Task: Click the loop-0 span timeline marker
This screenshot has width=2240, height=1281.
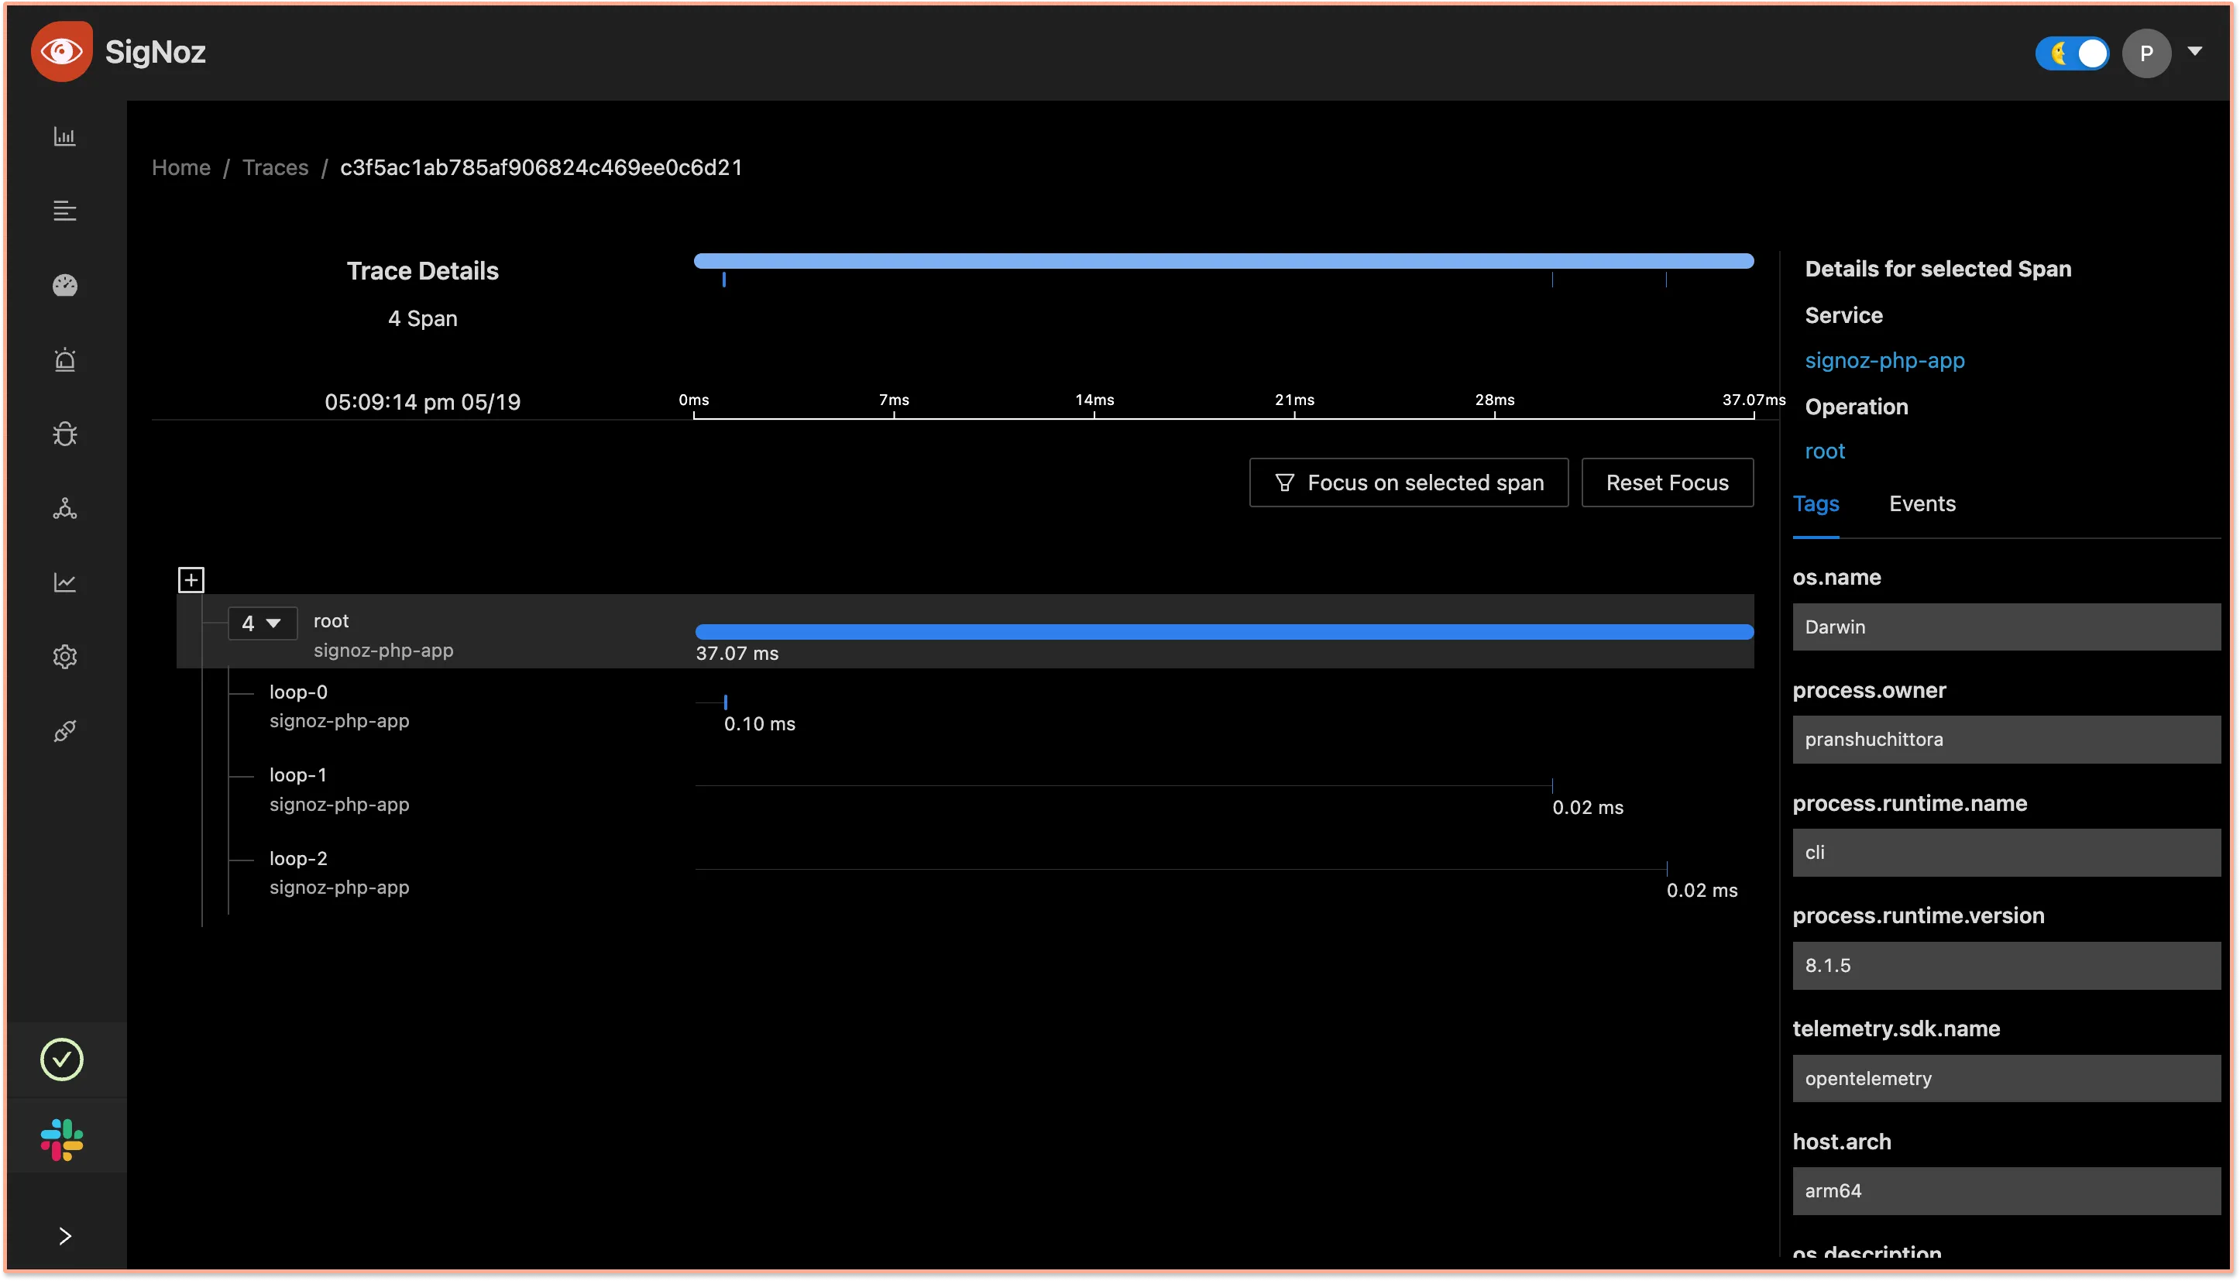Action: (x=725, y=702)
